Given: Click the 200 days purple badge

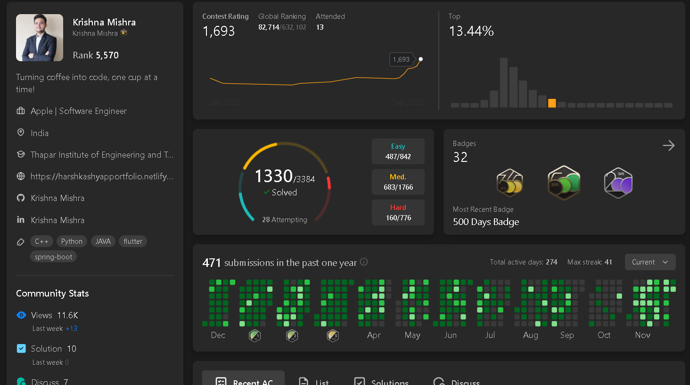Looking at the screenshot, I should point(618,183).
